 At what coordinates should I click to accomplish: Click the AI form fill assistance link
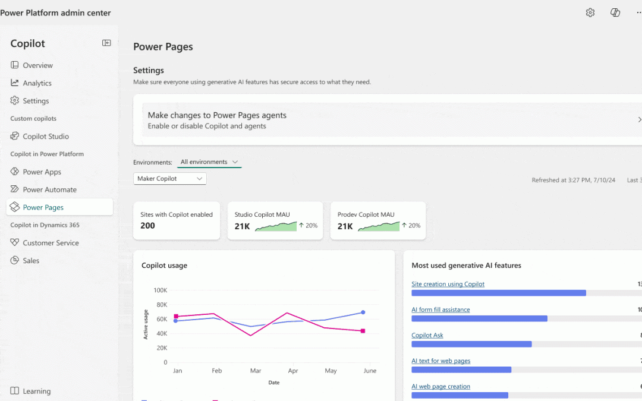pos(440,310)
